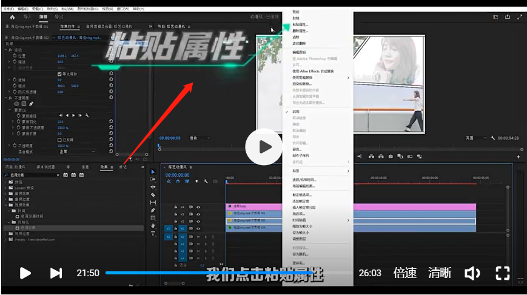
Task: Open the 混合模式 blend mode dropdown
Action: click(77, 152)
